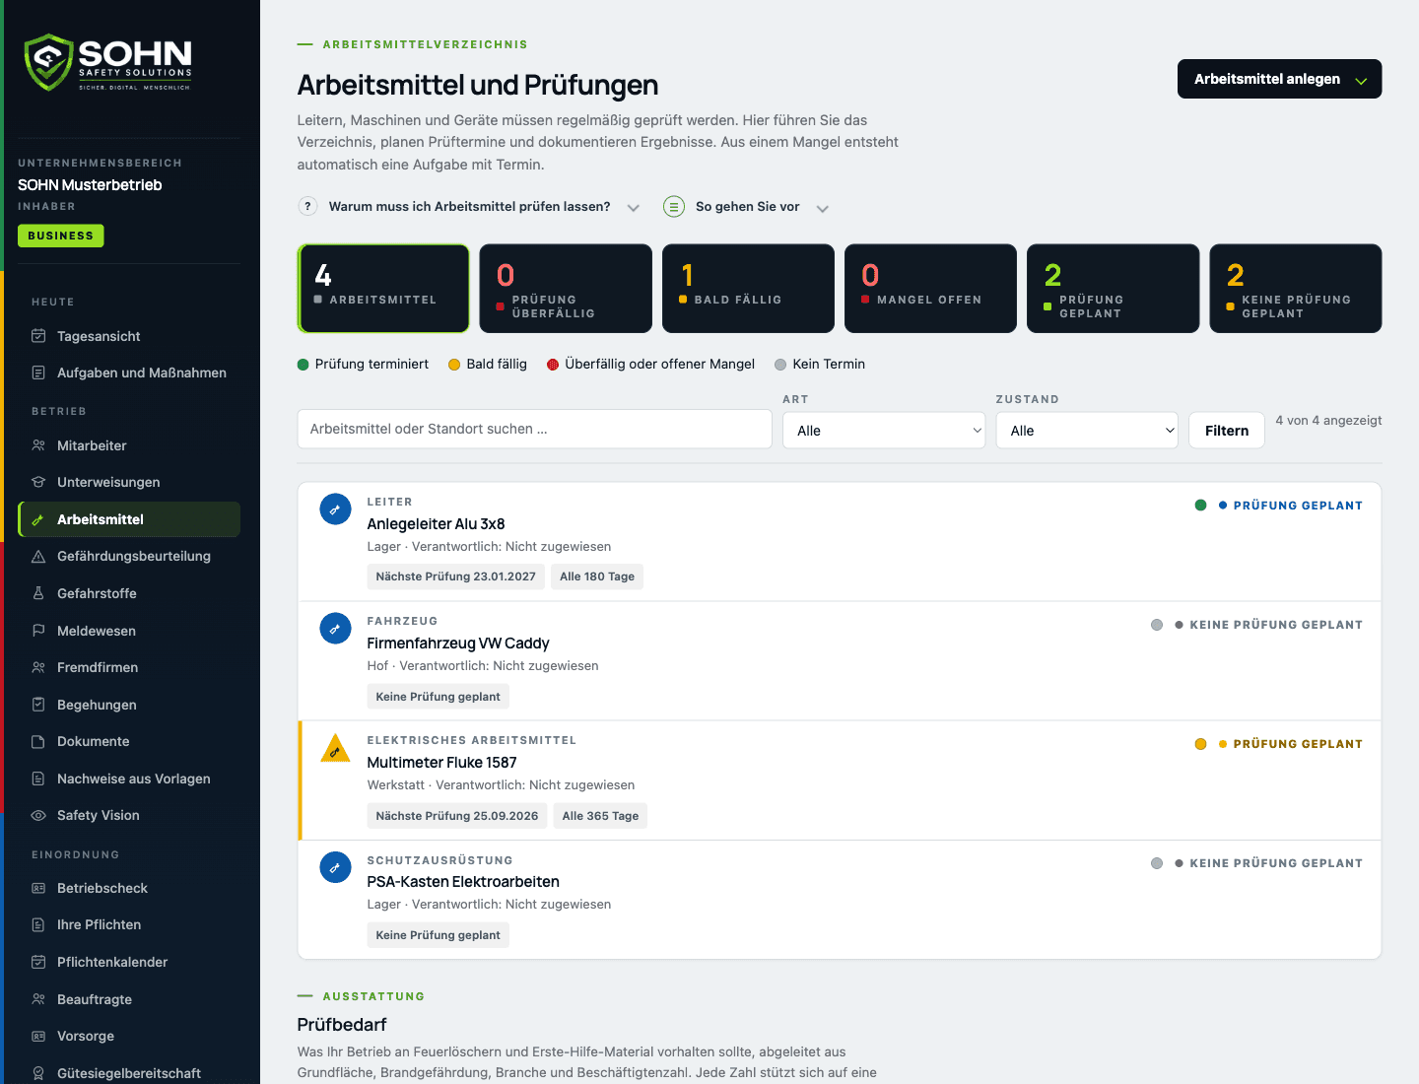Click gray status dot on Firmenfahrzeug row

pyautogui.click(x=1157, y=625)
